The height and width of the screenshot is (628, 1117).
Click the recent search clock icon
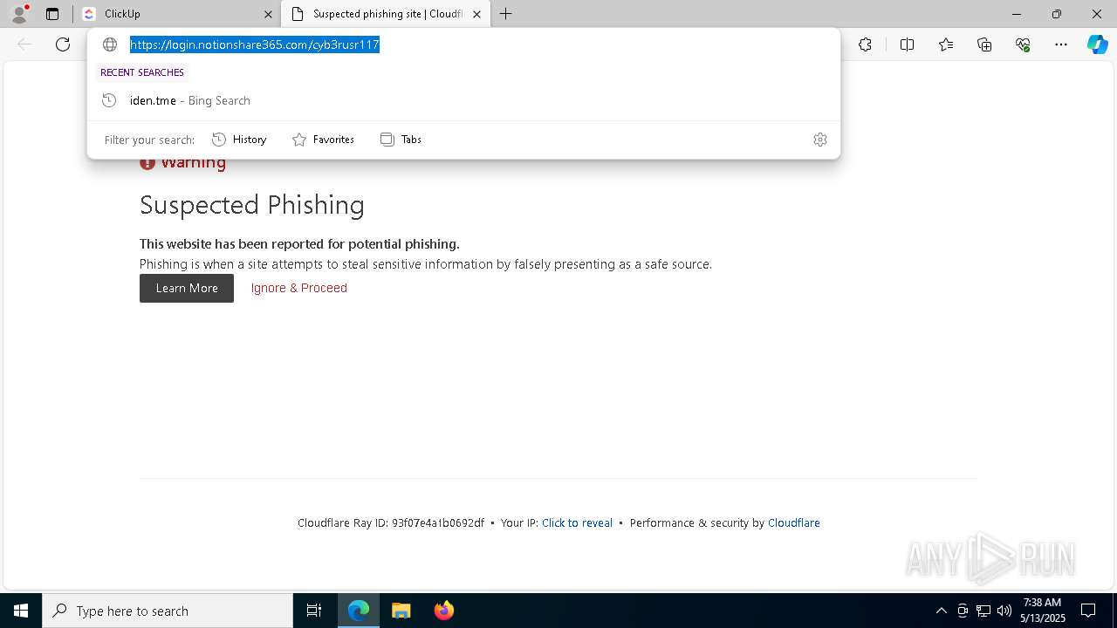point(109,100)
